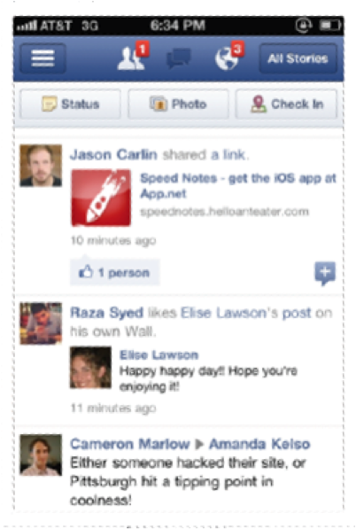Image resolution: width=356 pixels, height=529 pixels.
Task: Tap Elise Lawson's profile photo
Action: pyautogui.click(x=90, y=368)
